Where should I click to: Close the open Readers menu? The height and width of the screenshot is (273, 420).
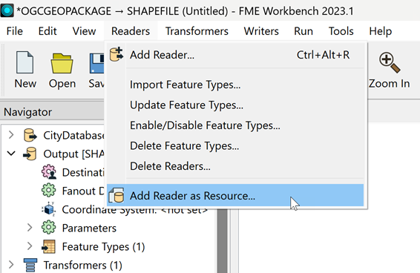click(x=131, y=31)
